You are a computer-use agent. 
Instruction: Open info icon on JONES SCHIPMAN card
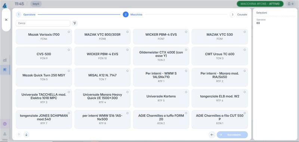point(69,113)
